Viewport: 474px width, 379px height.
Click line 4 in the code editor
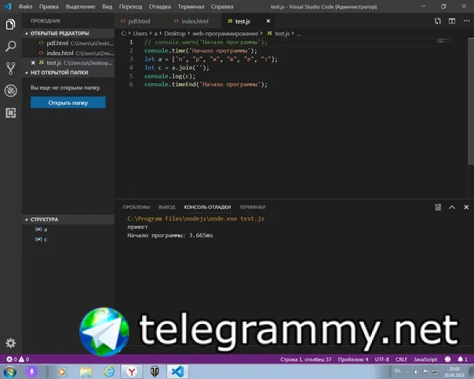click(x=177, y=67)
